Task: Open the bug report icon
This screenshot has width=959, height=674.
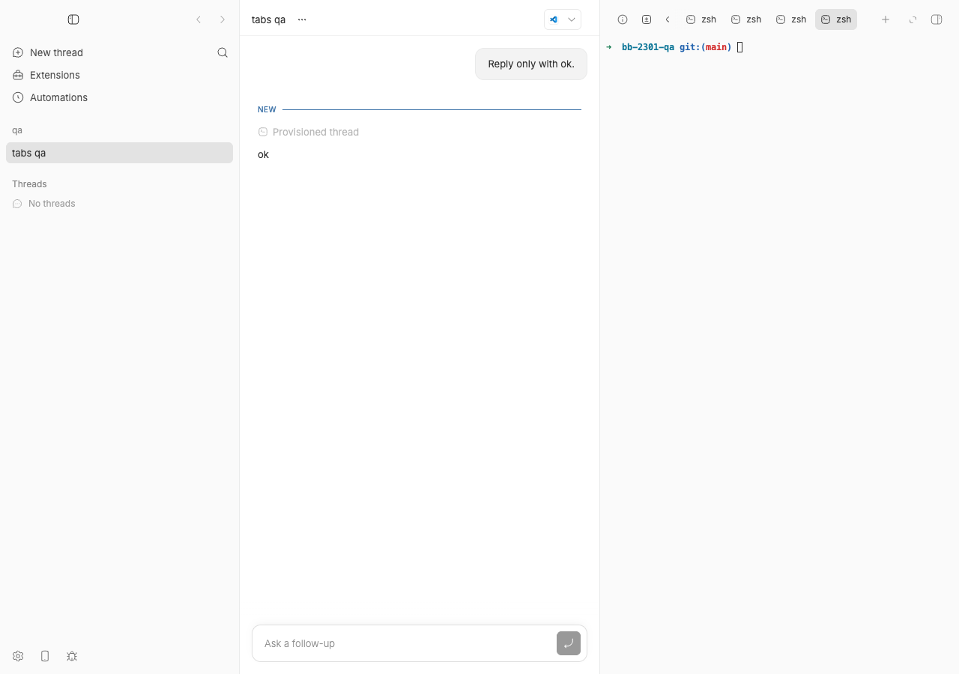Action: (x=72, y=656)
